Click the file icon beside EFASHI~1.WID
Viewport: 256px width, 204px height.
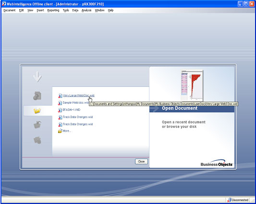tap(60, 110)
